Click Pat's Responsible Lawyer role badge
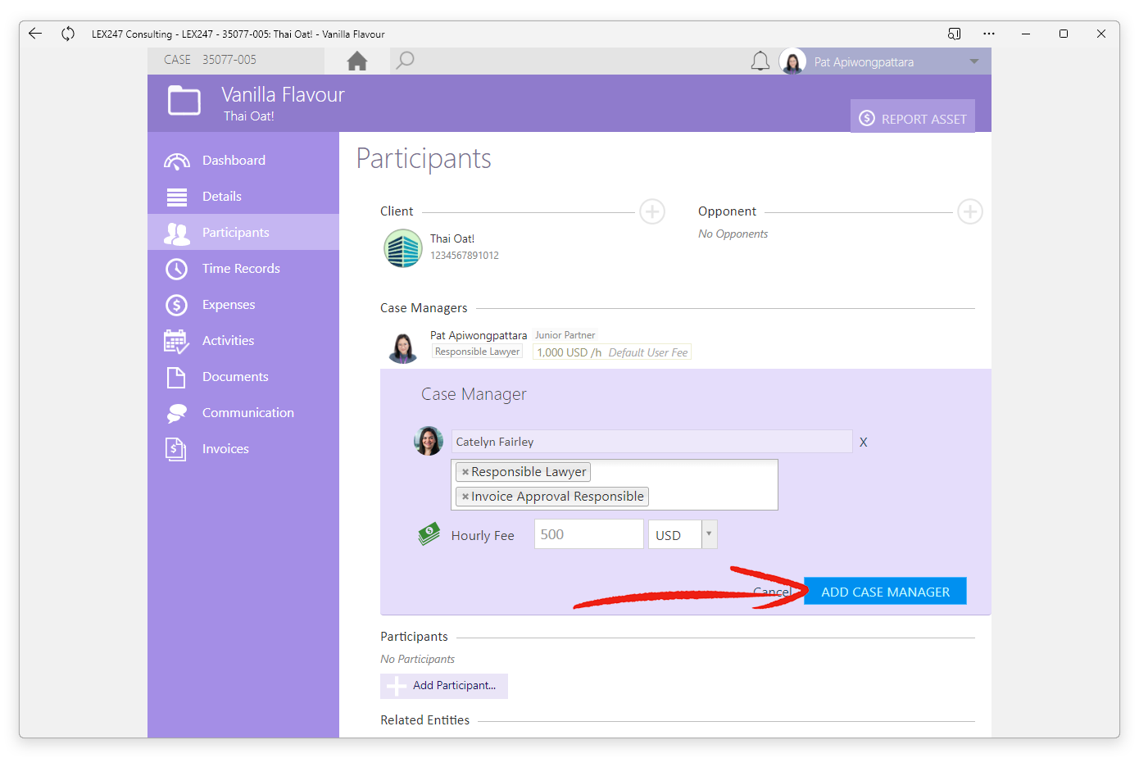1139x758 pixels. point(477,352)
